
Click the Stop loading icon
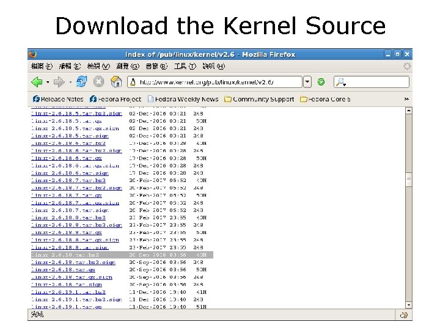pos(99,82)
